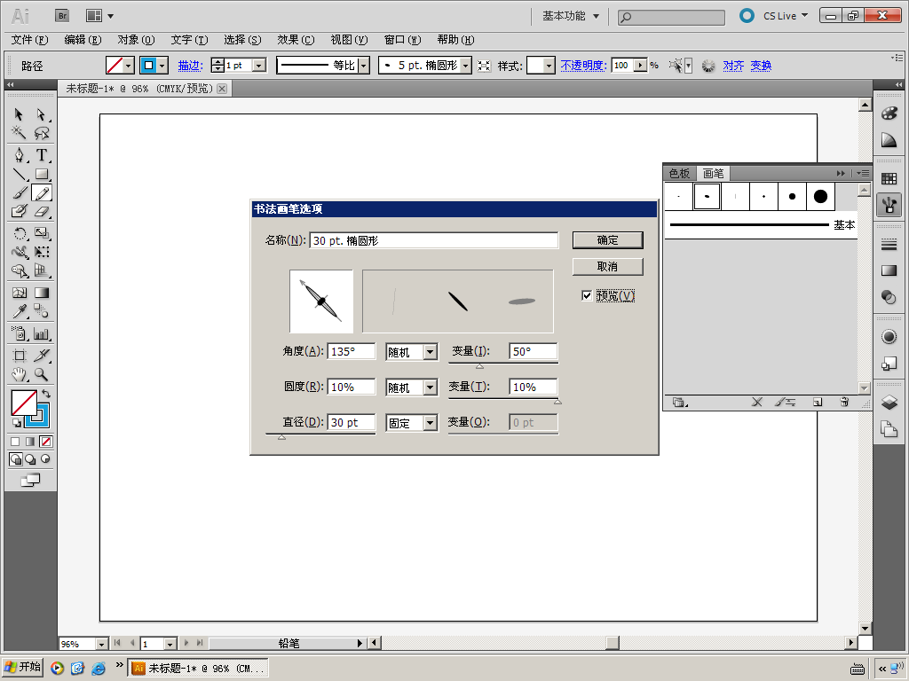The height and width of the screenshot is (681, 909).
Task: Choose the Hand tool
Action: [19, 375]
